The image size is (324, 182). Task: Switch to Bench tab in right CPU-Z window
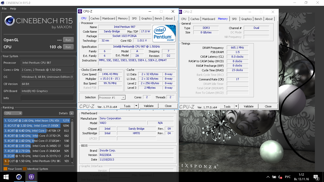tap(258, 19)
